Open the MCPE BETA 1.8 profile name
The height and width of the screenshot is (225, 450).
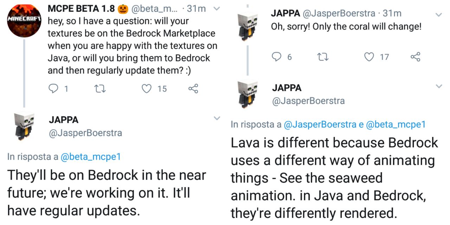coord(81,9)
